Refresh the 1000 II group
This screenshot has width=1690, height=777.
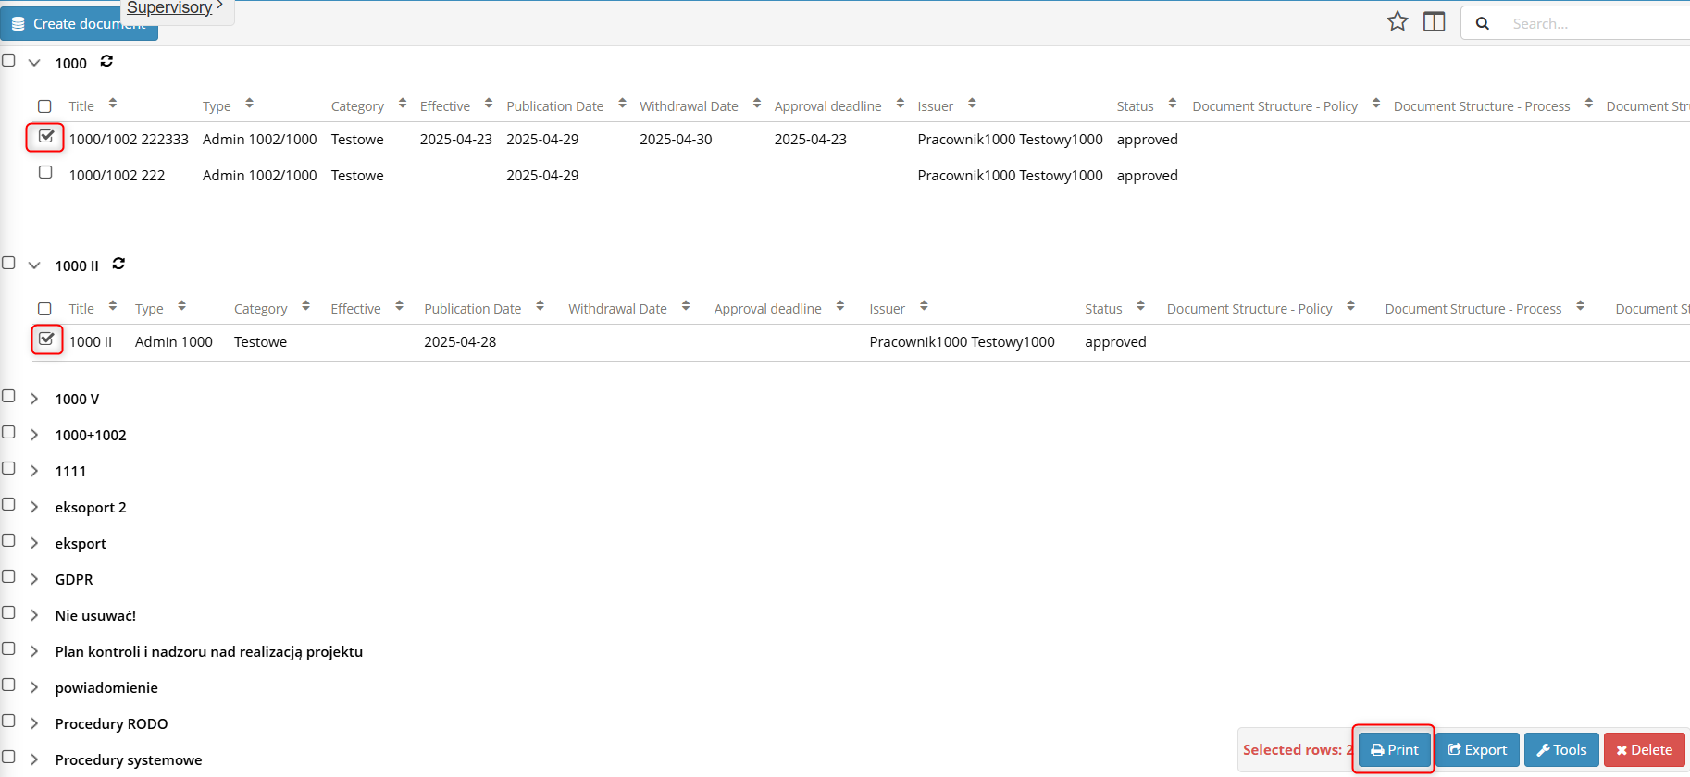coord(118,264)
